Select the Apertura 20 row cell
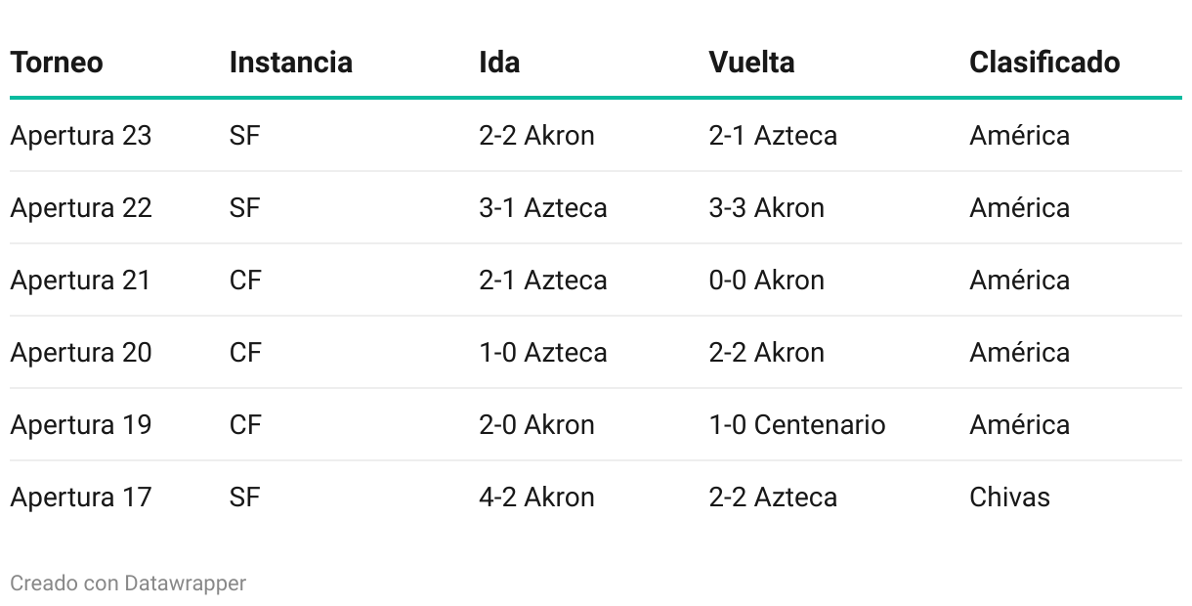Image resolution: width=1192 pixels, height=606 pixels. (x=81, y=352)
